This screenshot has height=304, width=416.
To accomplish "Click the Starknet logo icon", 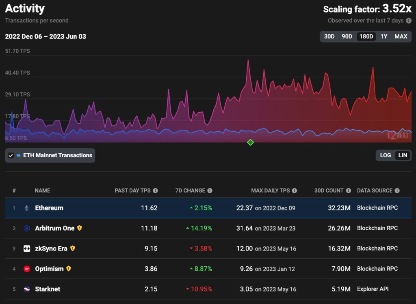I will (x=27, y=289).
